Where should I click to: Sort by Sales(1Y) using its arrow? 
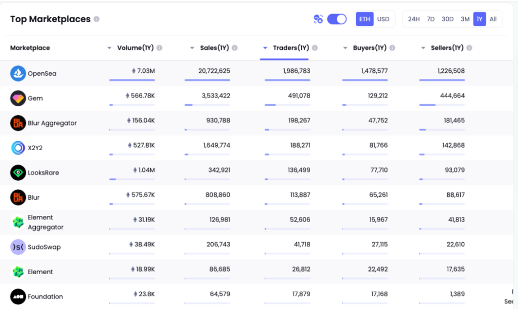coord(192,48)
